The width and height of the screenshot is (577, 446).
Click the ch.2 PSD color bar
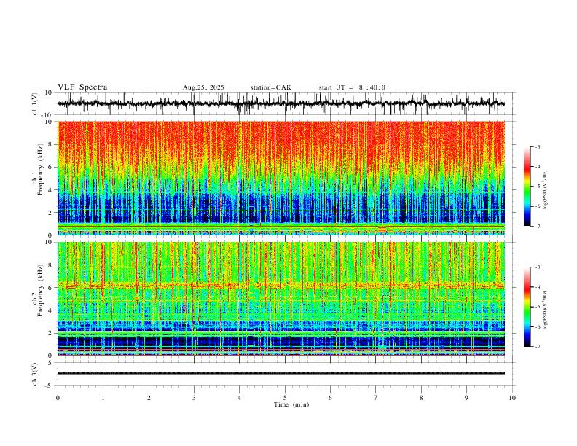(x=527, y=307)
